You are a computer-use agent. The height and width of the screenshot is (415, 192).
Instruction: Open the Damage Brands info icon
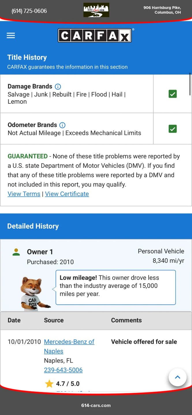pyautogui.click(x=58, y=86)
